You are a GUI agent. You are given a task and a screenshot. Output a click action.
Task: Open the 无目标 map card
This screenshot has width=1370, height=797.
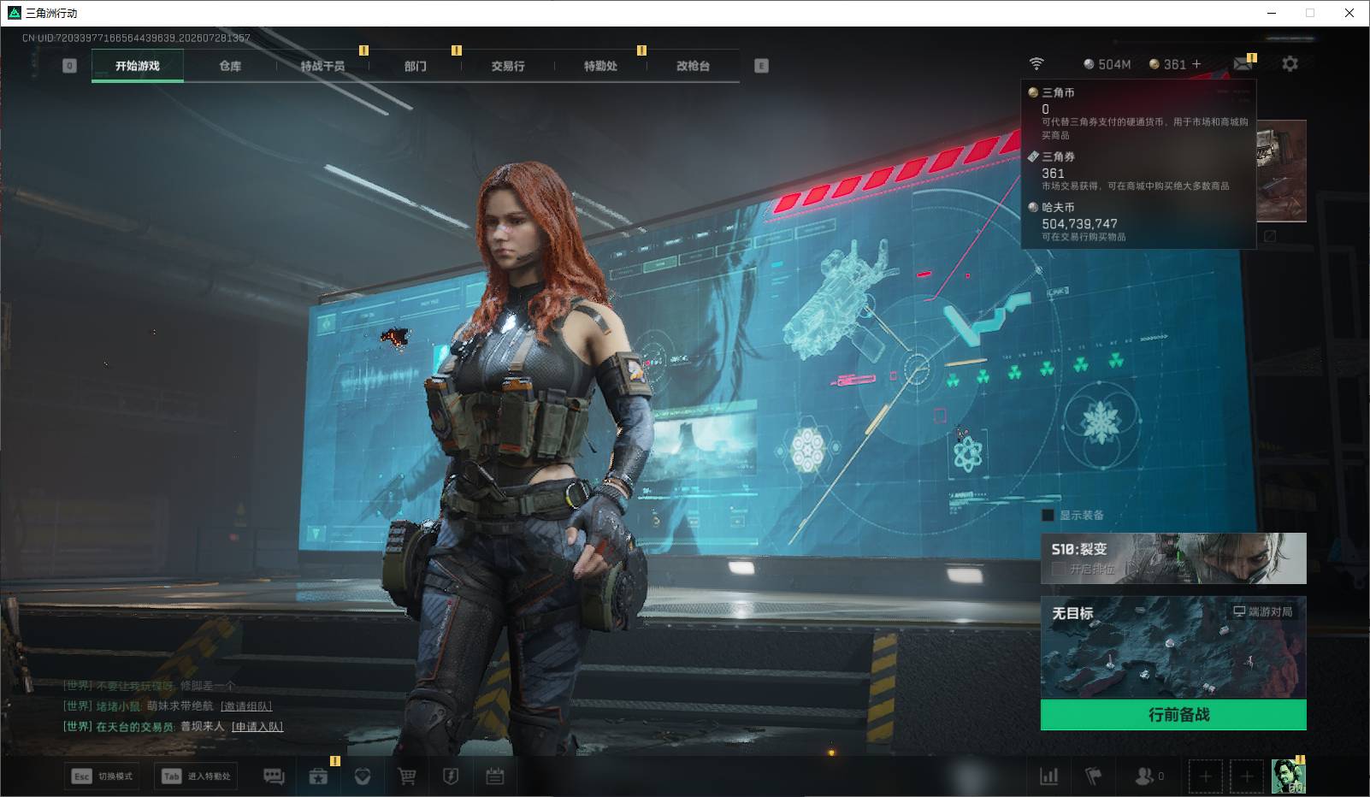[x=1173, y=647]
